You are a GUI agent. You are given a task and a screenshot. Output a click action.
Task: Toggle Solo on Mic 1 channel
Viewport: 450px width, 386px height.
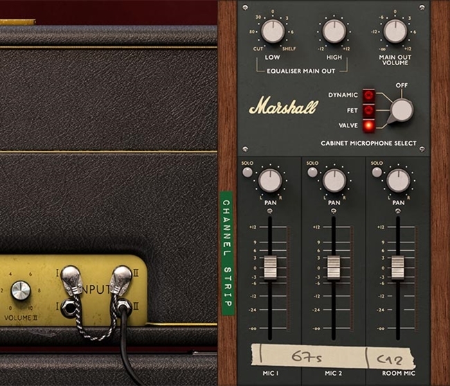247,172
